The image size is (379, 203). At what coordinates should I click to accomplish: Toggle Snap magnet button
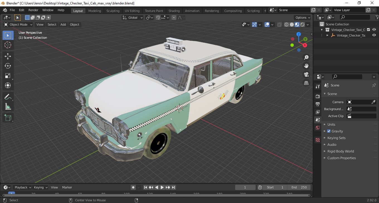click(158, 18)
